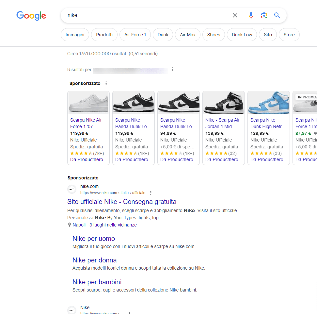Open Google Lens image search icon
Image resolution: width=317 pixels, height=317 pixels.
(264, 15)
